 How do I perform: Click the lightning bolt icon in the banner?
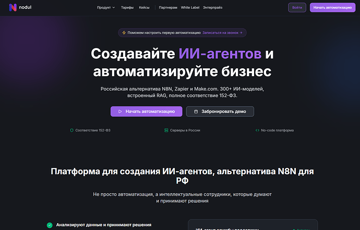tap(124, 32)
